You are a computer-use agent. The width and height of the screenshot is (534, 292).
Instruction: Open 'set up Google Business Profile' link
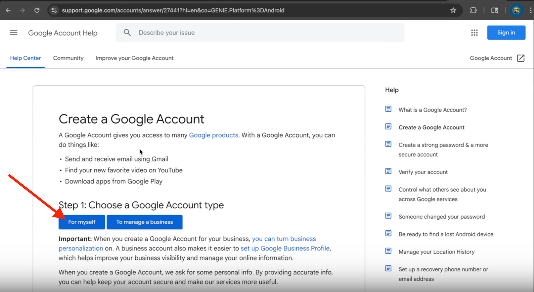click(285, 248)
